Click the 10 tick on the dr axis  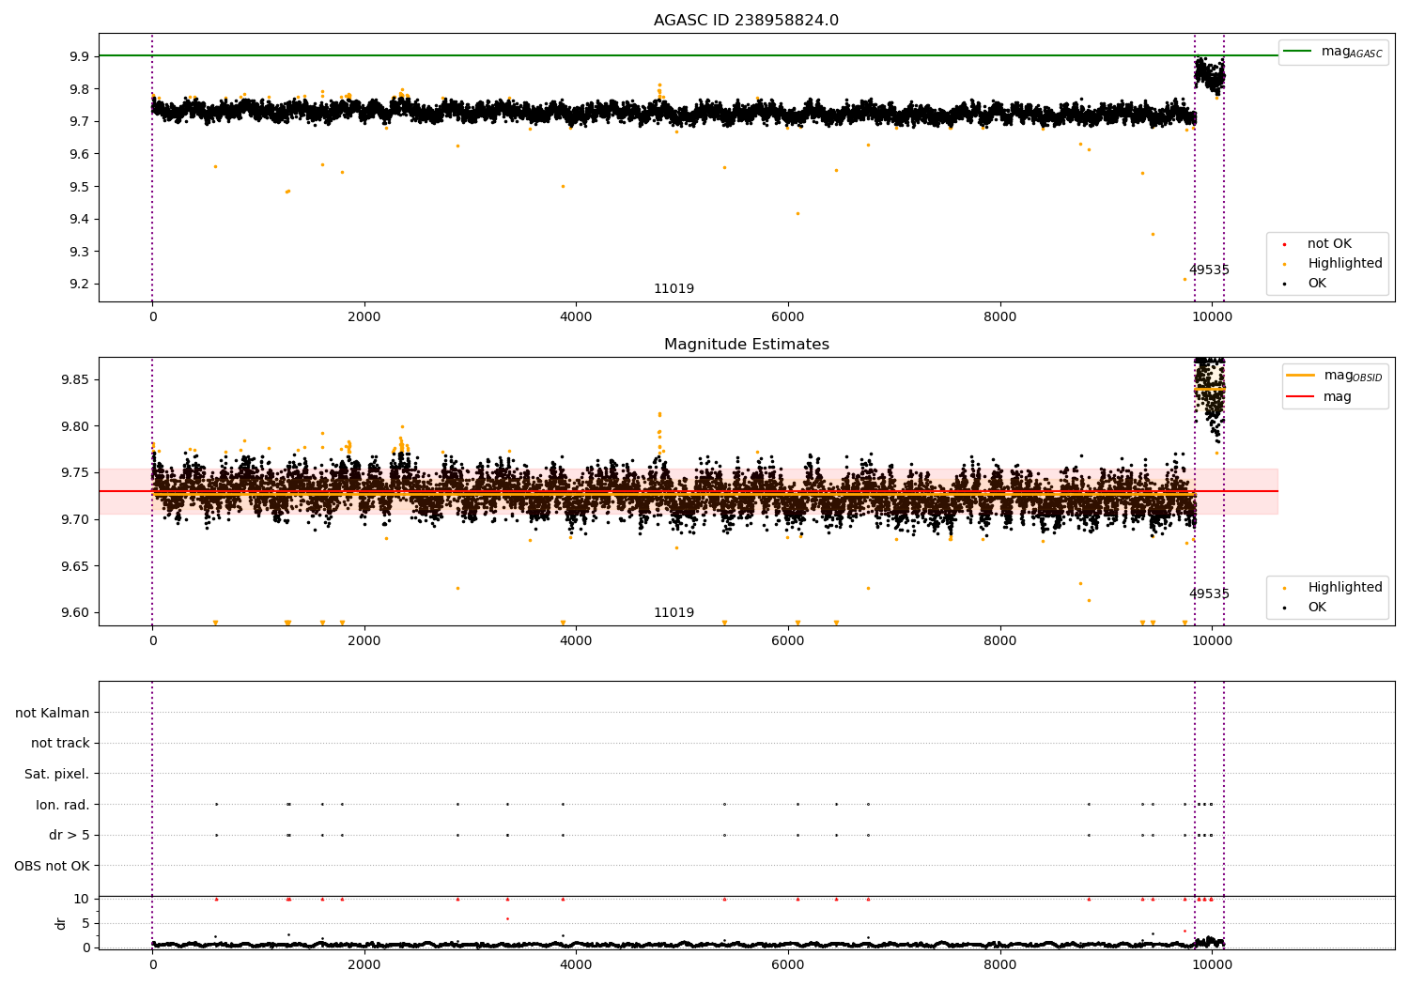pos(82,899)
